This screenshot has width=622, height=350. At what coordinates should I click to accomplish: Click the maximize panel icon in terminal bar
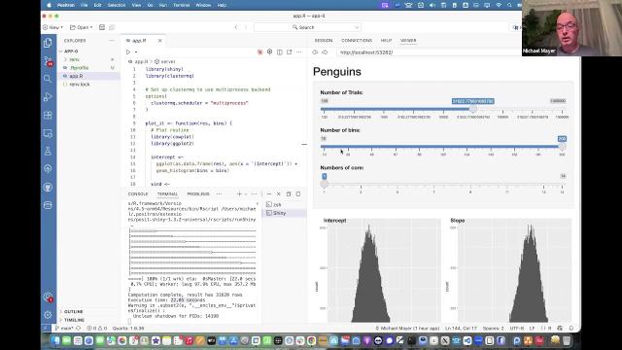pyautogui.click(x=298, y=194)
